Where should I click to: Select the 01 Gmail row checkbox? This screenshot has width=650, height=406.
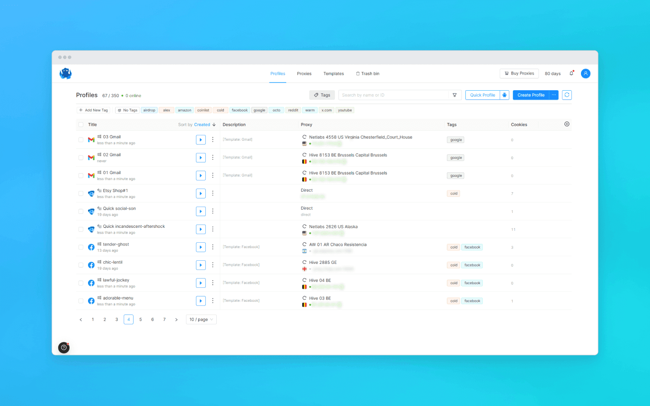81,175
